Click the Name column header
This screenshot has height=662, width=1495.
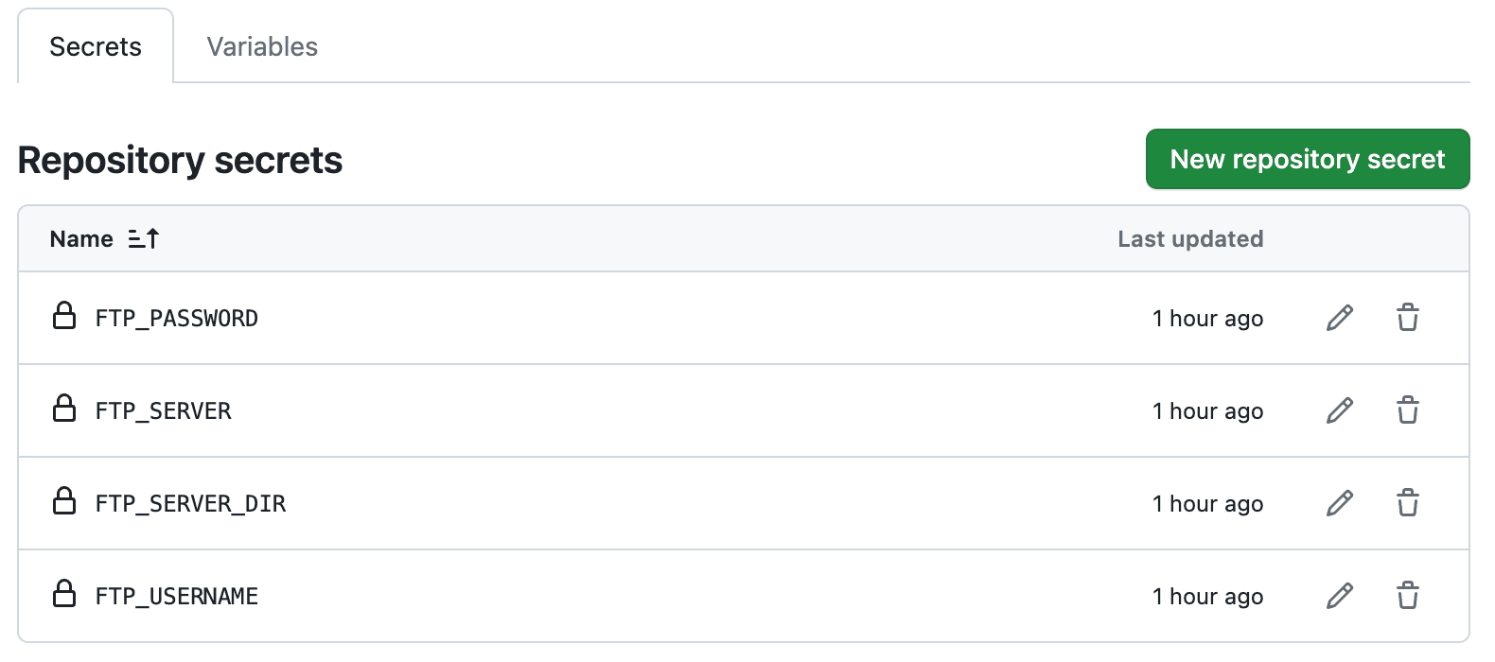(x=81, y=239)
